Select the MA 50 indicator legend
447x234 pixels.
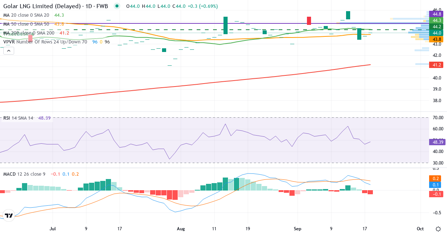(x=34, y=24)
